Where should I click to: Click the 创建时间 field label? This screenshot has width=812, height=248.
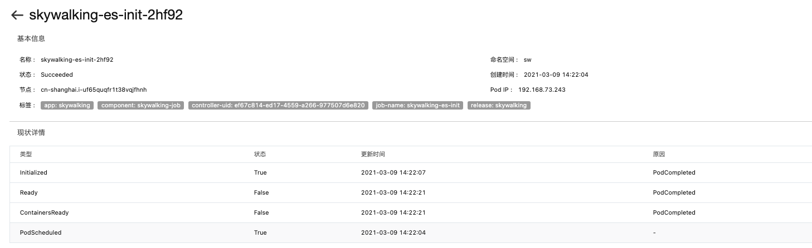coord(504,75)
